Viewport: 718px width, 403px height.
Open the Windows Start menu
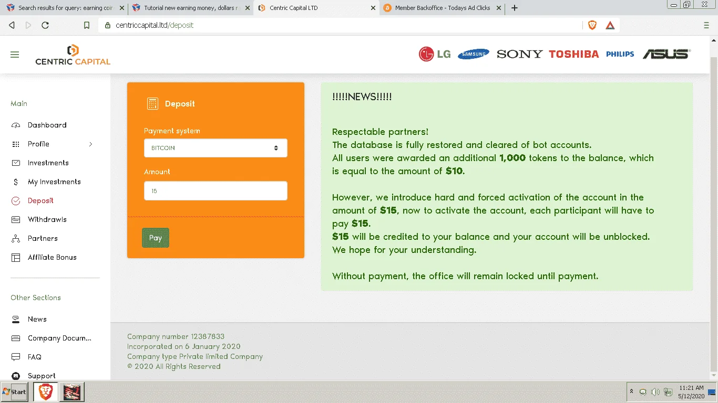point(14,392)
